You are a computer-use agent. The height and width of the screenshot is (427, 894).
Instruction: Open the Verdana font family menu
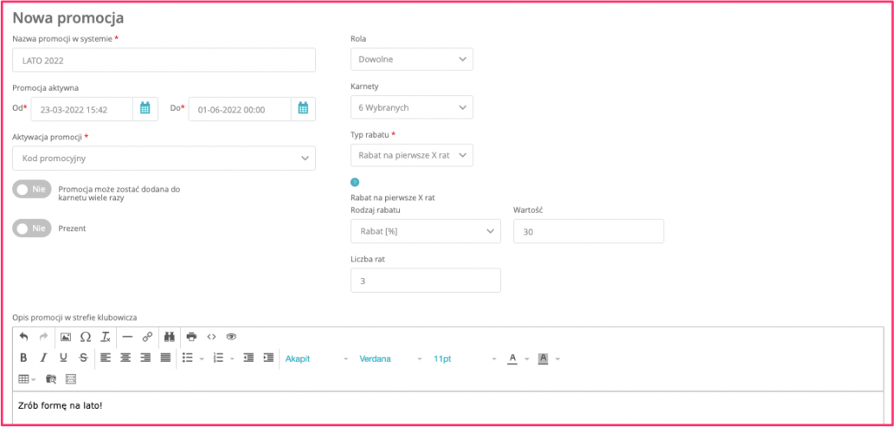tap(390, 359)
